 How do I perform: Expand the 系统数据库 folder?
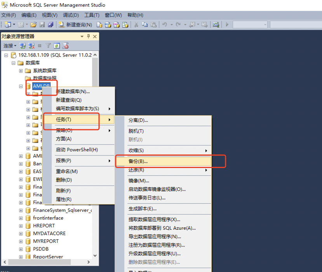click(x=21, y=71)
